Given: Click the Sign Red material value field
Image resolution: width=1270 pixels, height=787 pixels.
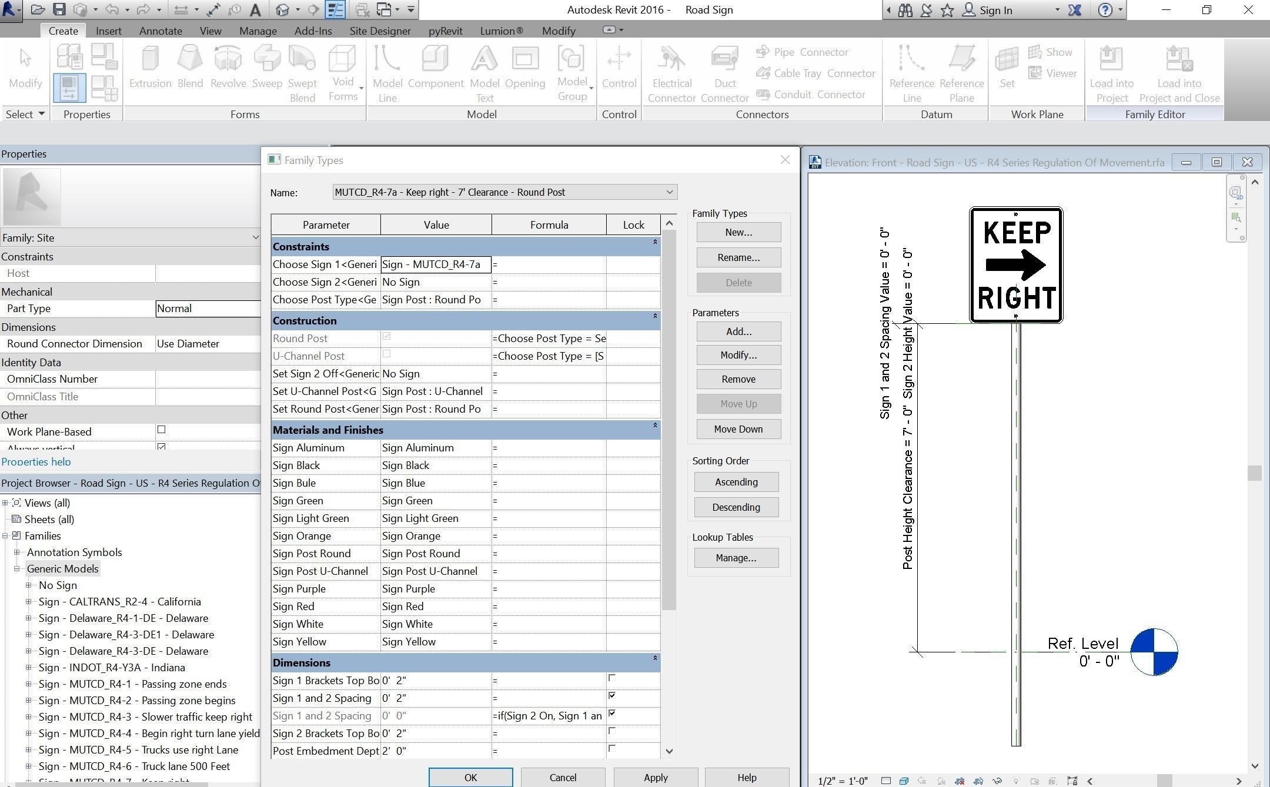Looking at the screenshot, I should point(435,607).
